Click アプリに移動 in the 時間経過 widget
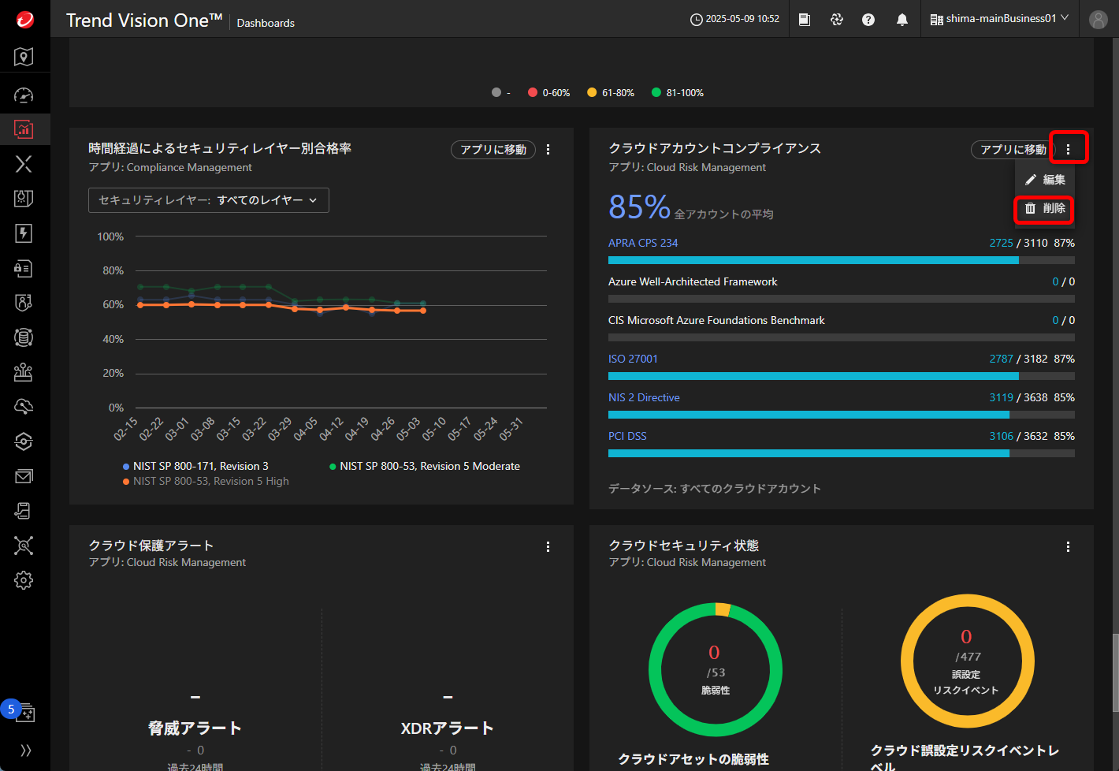 tap(493, 150)
